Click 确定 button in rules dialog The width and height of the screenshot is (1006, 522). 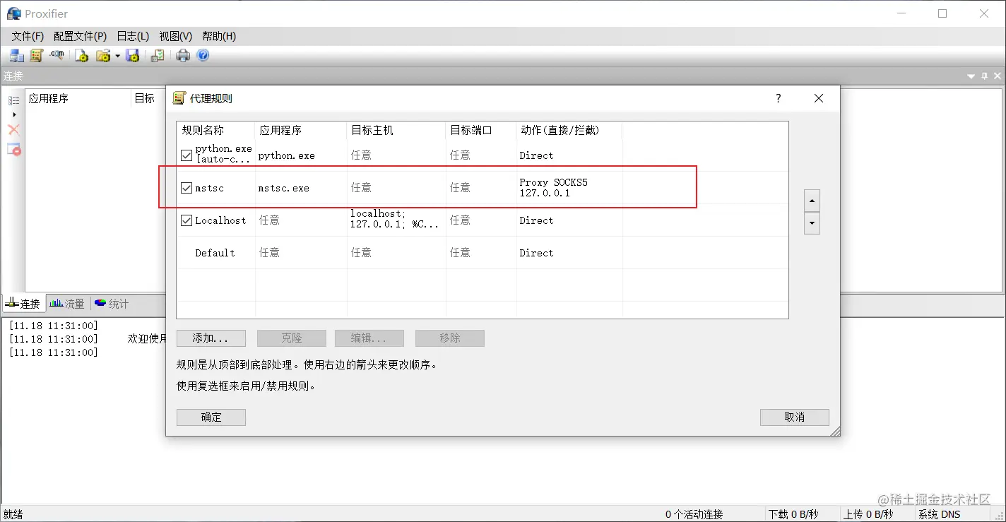click(x=211, y=417)
